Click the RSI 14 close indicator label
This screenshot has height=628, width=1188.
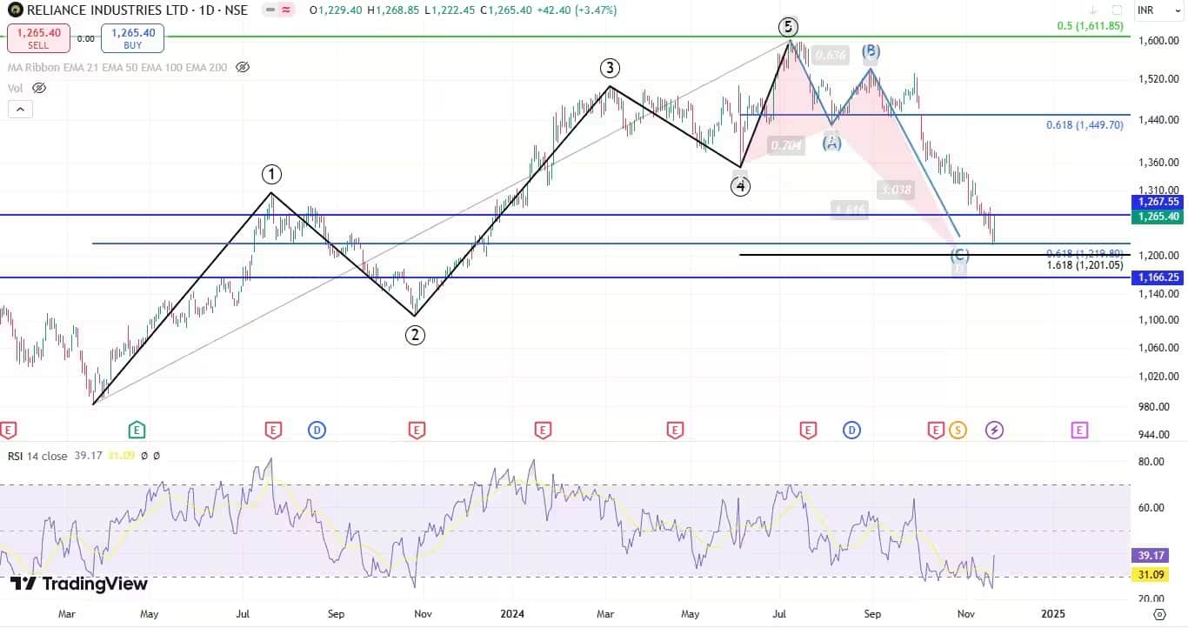[x=37, y=456]
